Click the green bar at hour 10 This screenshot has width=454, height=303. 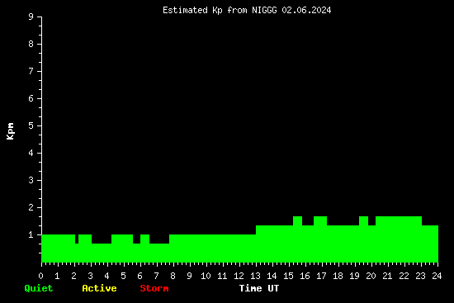pyautogui.click(x=206, y=249)
